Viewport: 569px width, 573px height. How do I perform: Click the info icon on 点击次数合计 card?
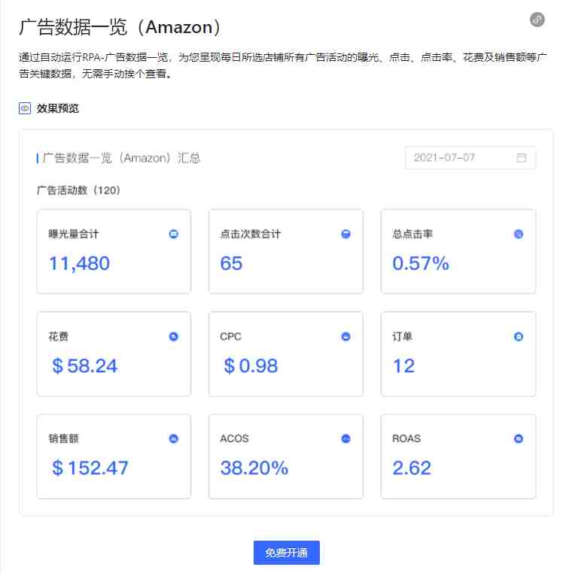346,234
